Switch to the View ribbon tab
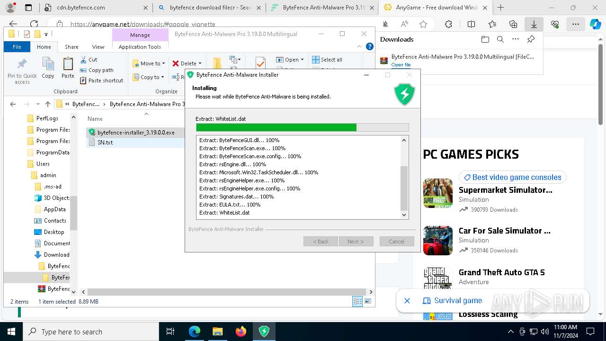Screen dimensions: 606x341 [x=98, y=47]
